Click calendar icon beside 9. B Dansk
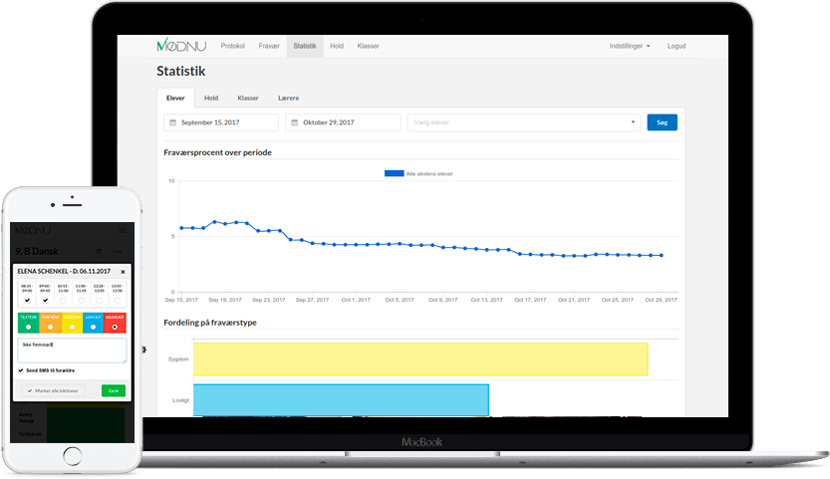This screenshot has width=830, height=479. 98,251
